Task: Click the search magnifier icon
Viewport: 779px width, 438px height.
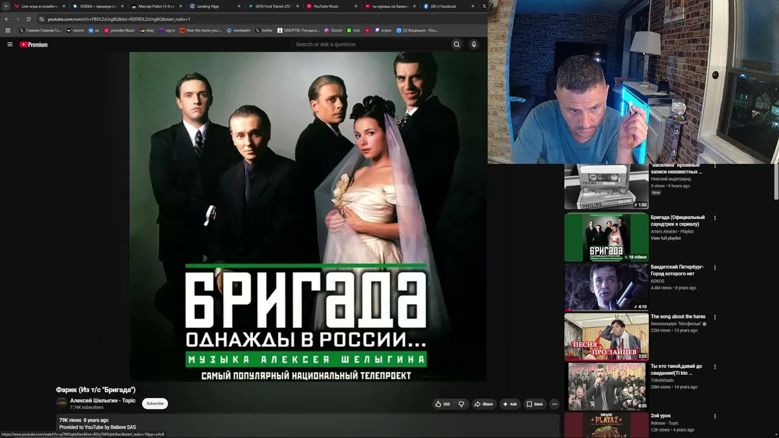Action: click(x=456, y=44)
